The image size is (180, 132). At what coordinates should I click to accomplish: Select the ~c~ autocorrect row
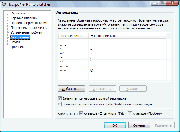[x=112, y=70]
